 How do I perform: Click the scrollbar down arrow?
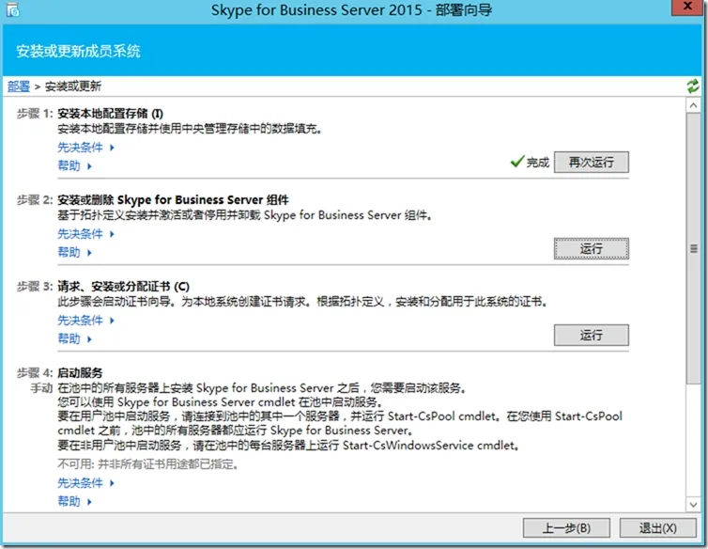point(693,505)
